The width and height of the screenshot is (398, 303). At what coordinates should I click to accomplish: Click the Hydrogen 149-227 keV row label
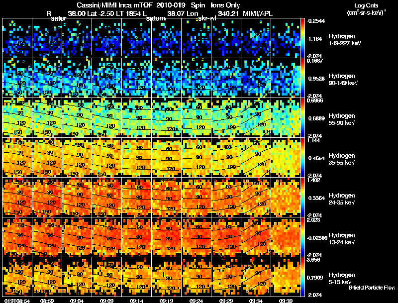tap(344, 40)
